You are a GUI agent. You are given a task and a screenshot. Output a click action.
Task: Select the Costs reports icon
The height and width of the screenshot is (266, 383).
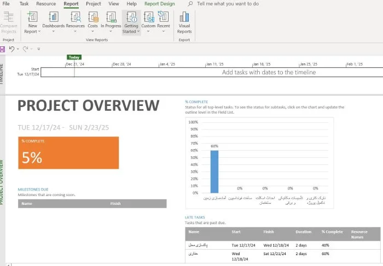(93, 20)
